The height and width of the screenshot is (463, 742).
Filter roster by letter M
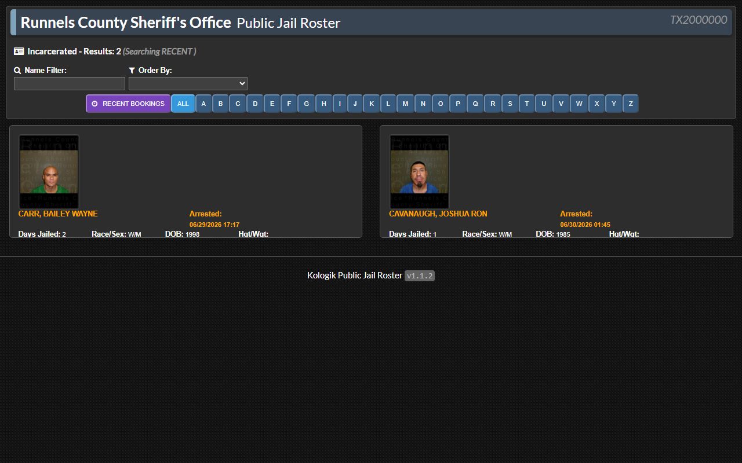405,104
